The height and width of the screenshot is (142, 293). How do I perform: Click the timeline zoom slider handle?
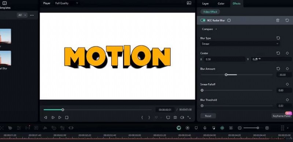(x=258, y=128)
